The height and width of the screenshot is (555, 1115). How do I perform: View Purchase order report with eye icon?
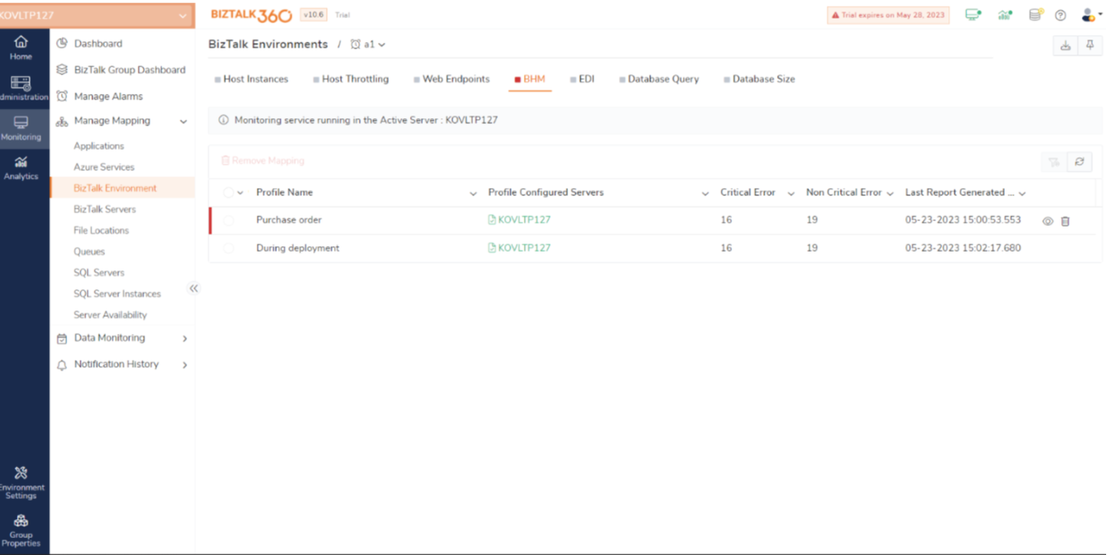click(1048, 221)
